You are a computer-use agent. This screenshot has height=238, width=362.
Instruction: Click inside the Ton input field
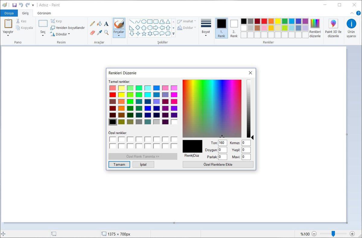222,143
